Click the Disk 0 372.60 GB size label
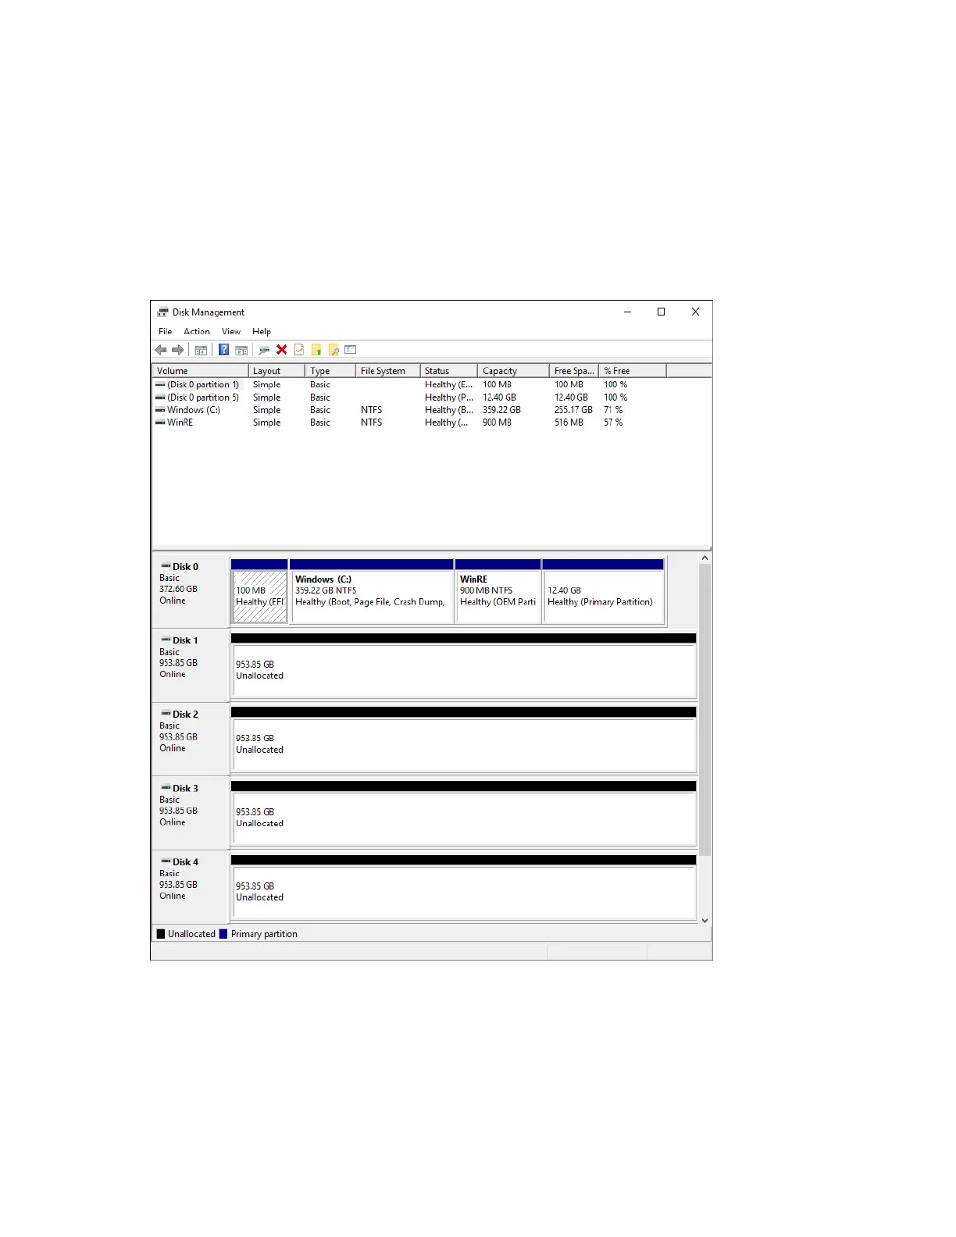 click(x=178, y=589)
